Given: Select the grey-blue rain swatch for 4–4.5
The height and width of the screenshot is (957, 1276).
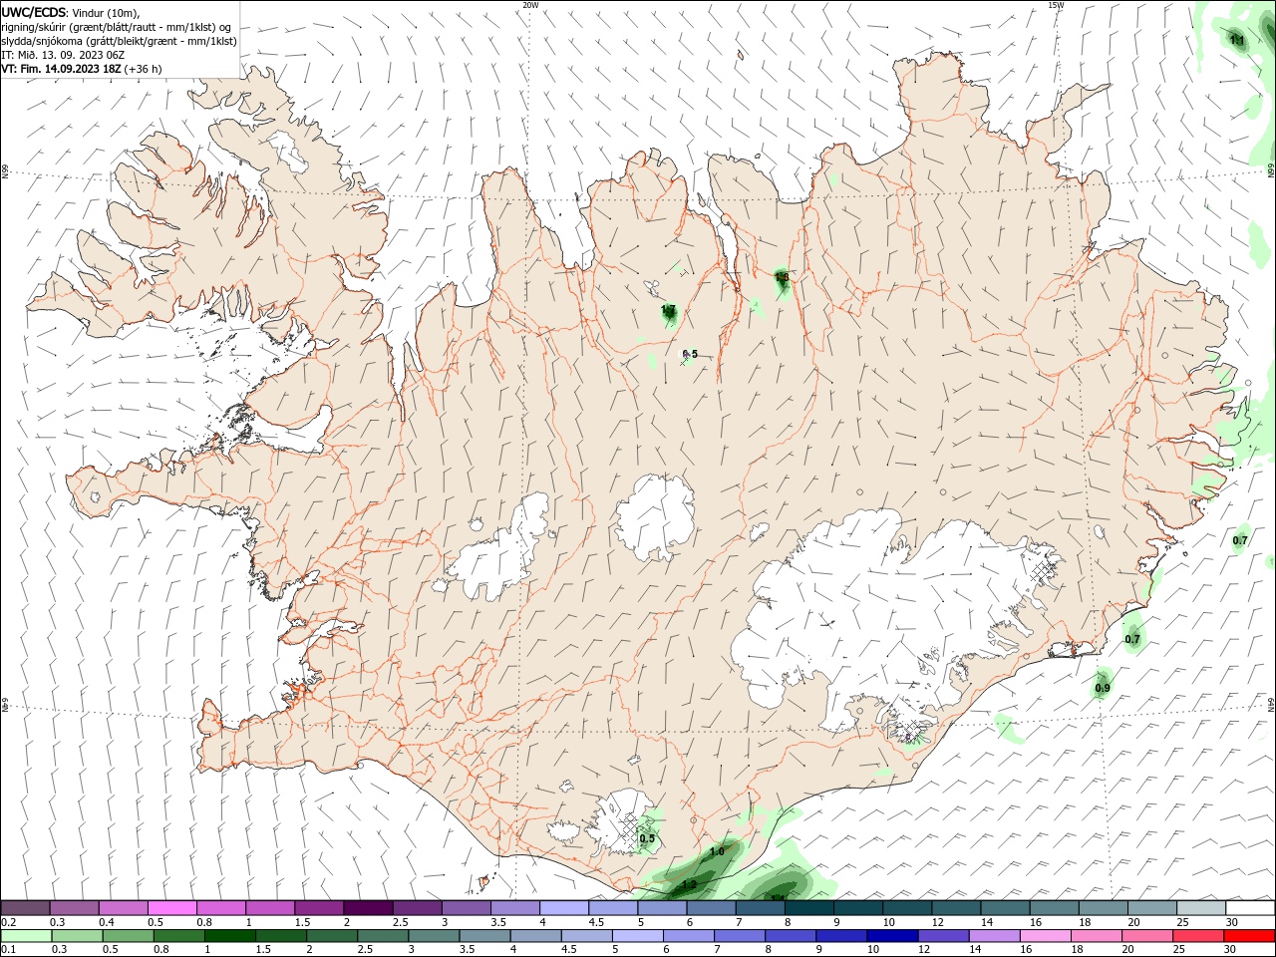Looking at the screenshot, I should (x=537, y=936).
